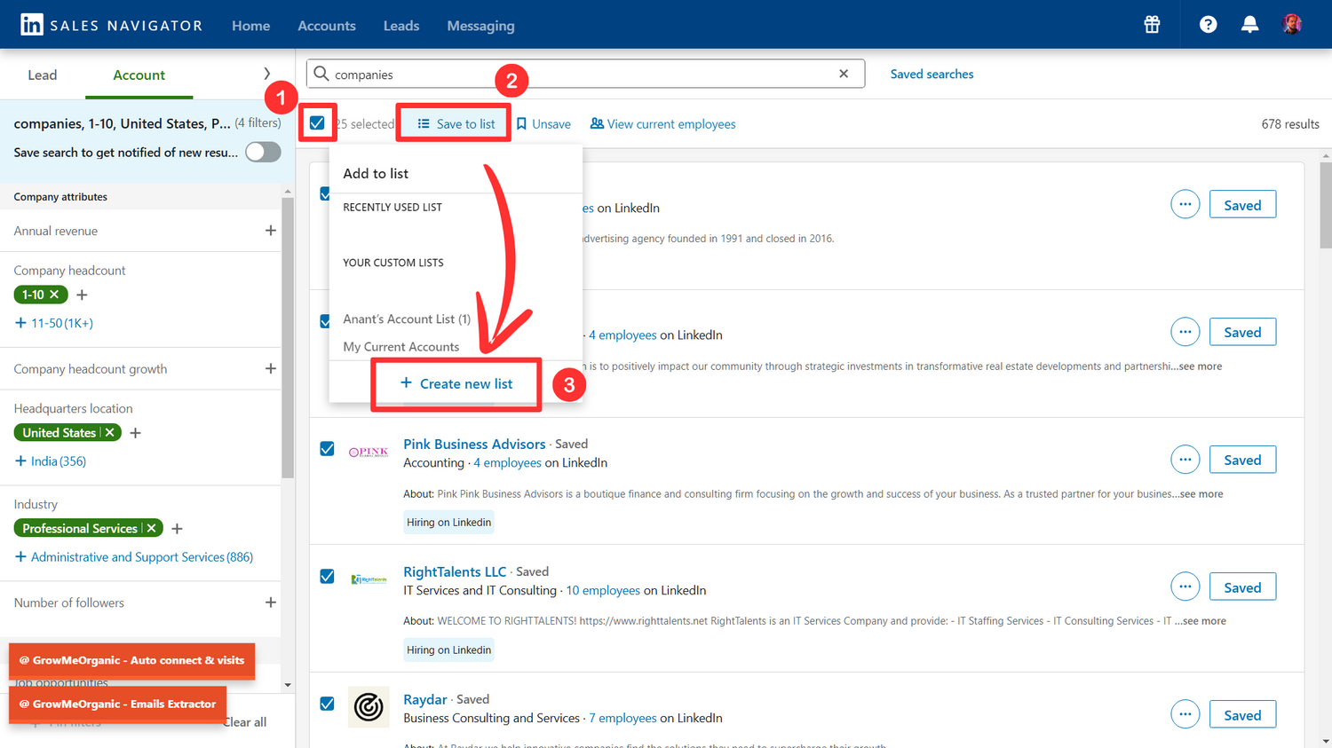Add another company headcount value
The height and width of the screenshot is (748, 1332).
click(x=82, y=295)
